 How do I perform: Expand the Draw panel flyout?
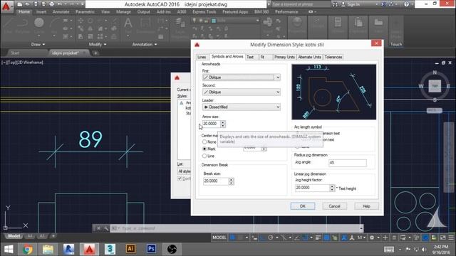click(x=38, y=44)
